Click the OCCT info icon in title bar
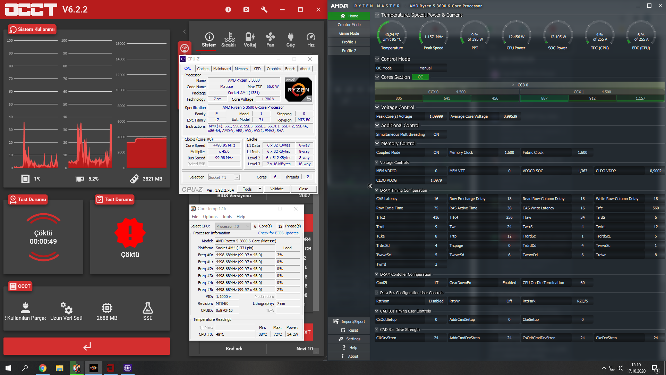This screenshot has height=375, width=666. [228, 10]
